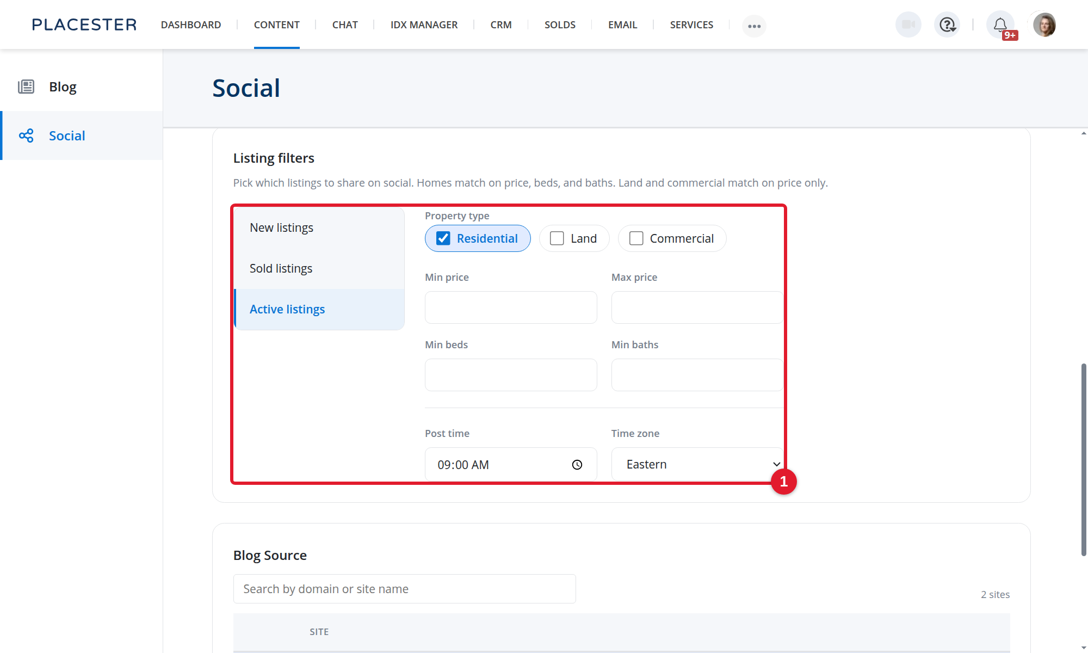
Task: Open the Solds menu
Action: [560, 24]
